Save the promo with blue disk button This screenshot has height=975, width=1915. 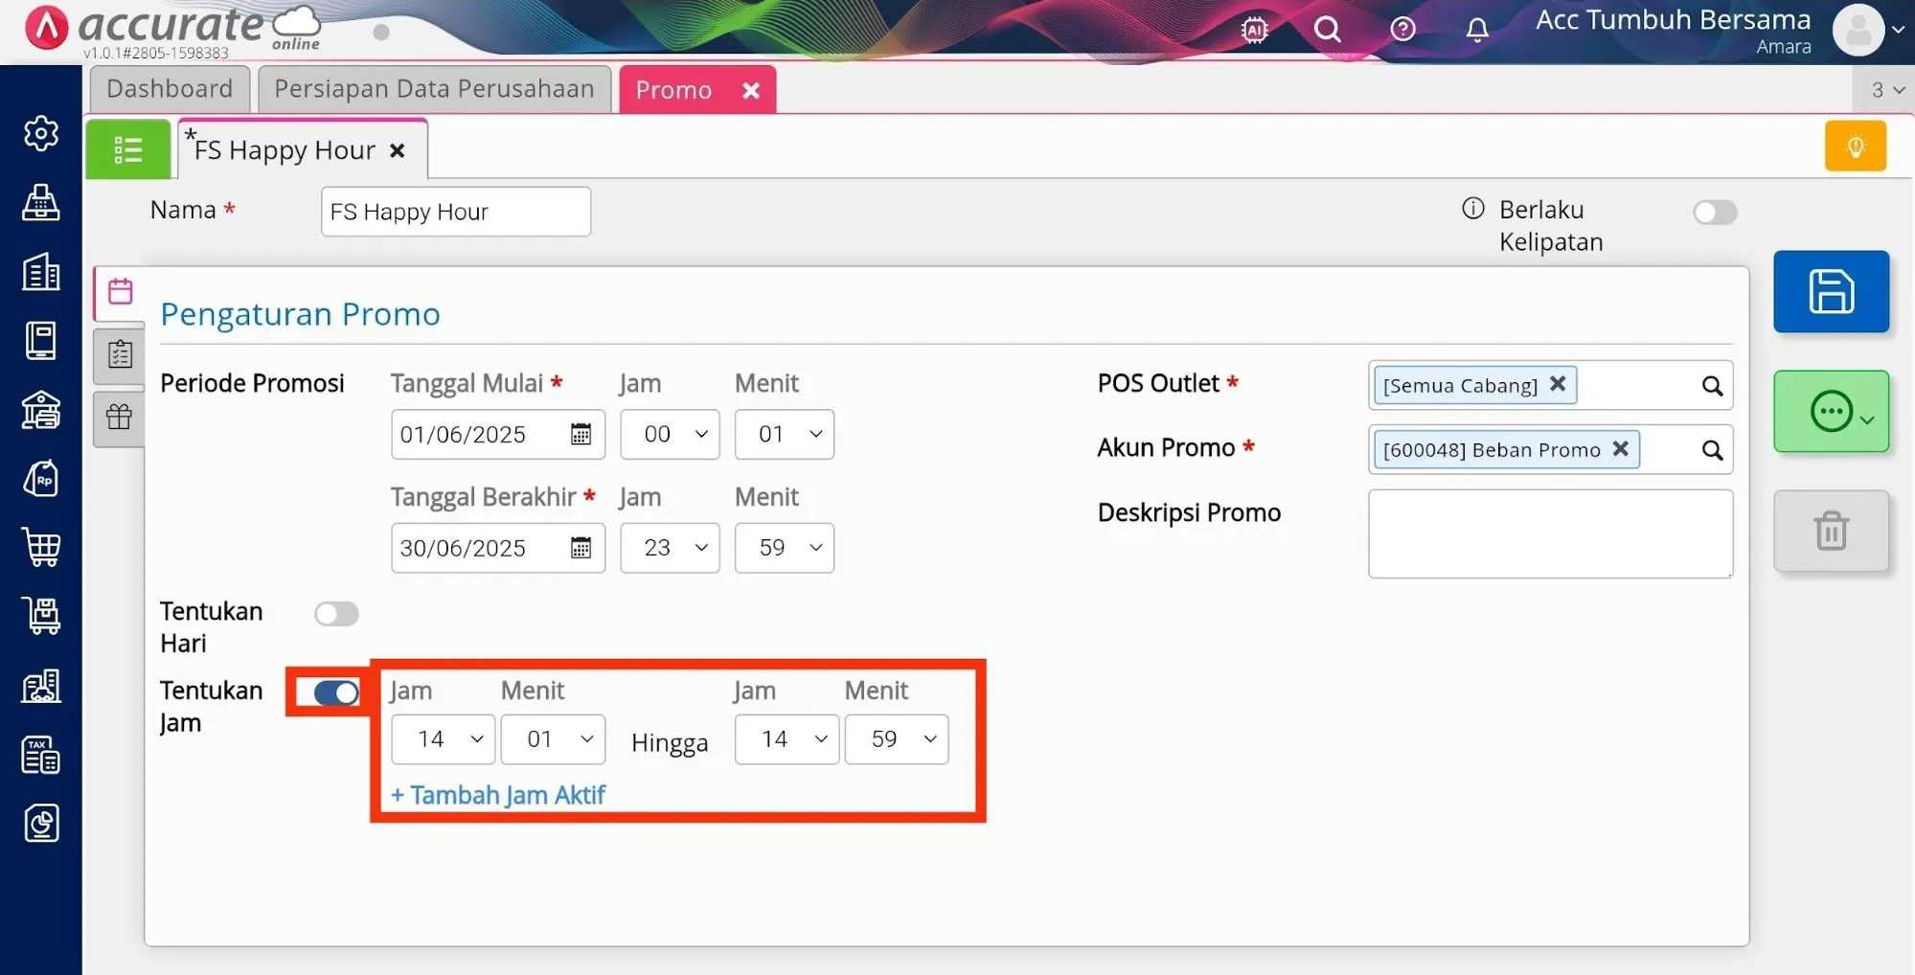1831,291
